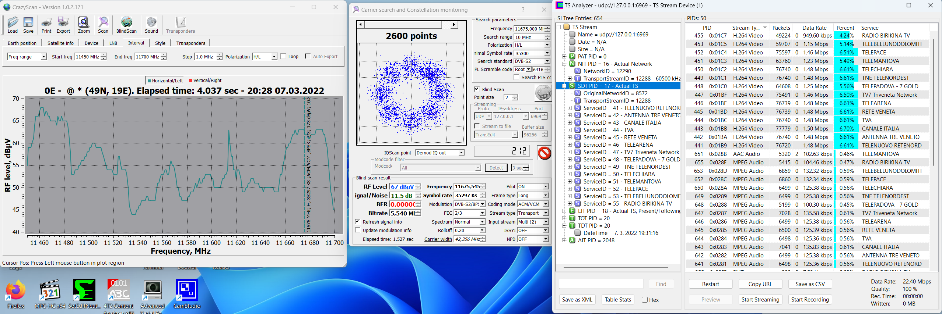The height and width of the screenshot is (314, 942).
Task: Click the TS Stream root folder icon
Action: (567, 27)
